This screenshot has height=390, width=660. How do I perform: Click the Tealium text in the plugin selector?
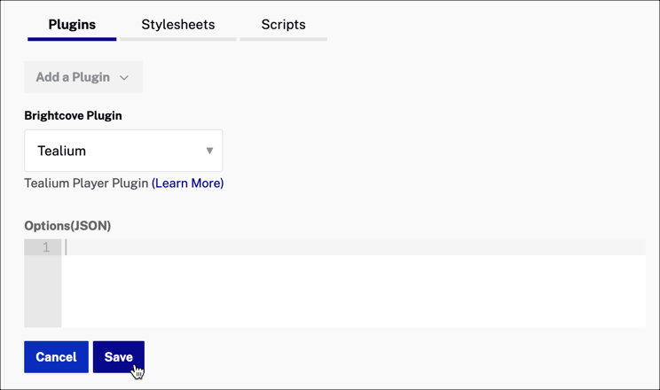pos(61,151)
